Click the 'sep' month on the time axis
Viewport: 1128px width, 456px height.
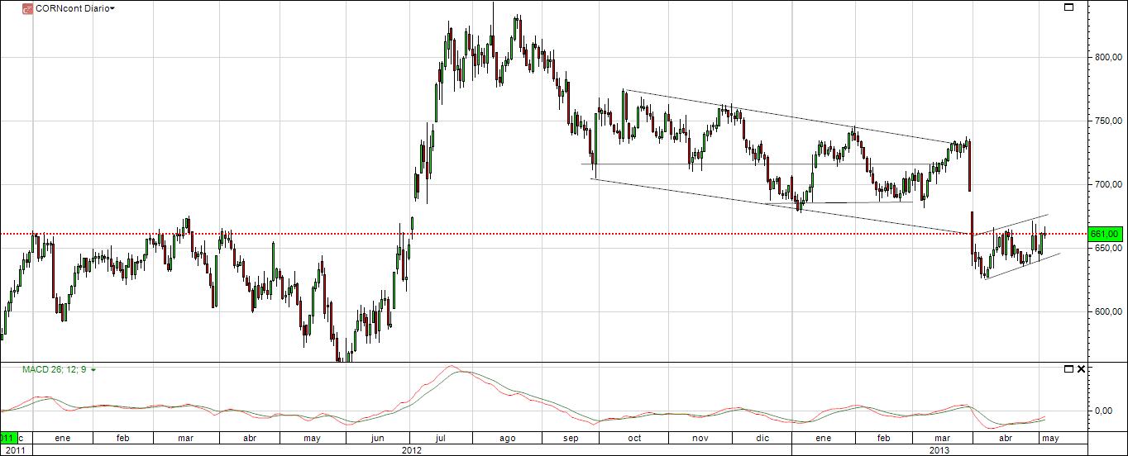(x=571, y=438)
